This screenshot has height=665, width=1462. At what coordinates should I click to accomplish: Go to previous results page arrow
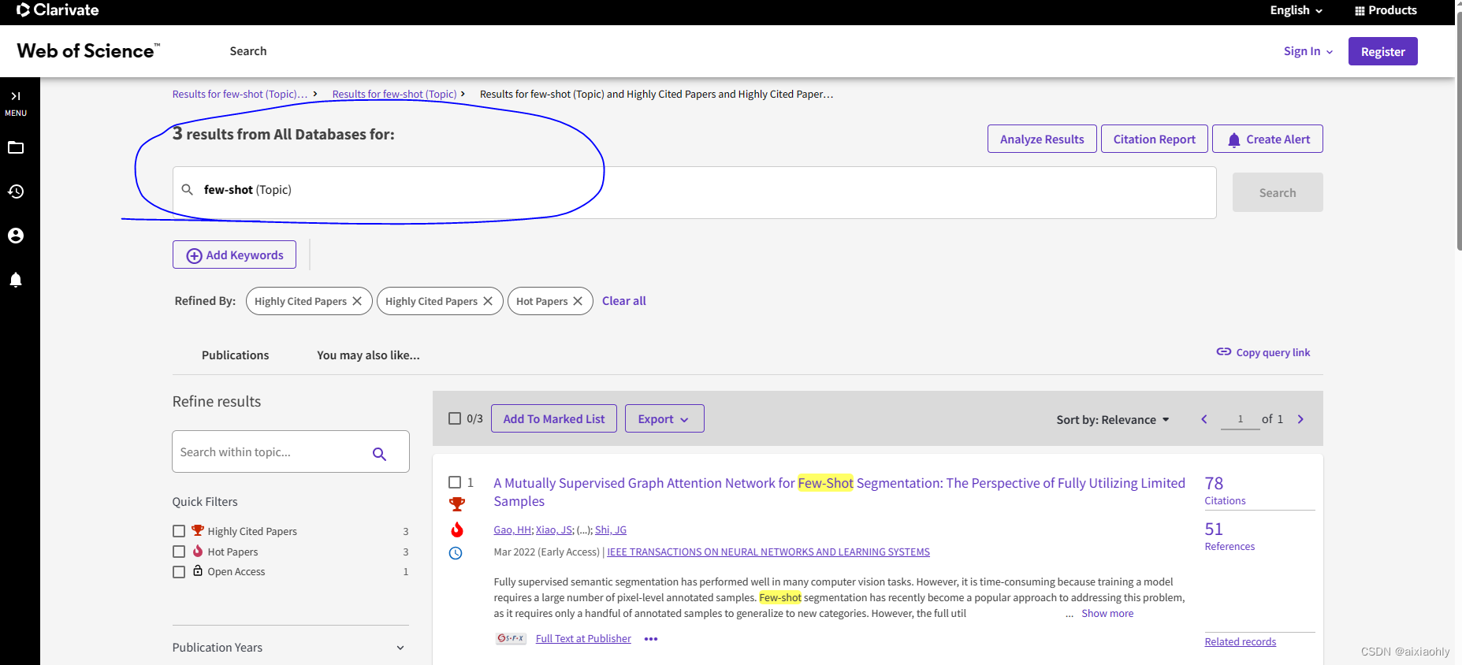pyautogui.click(x=1204, y=419)
